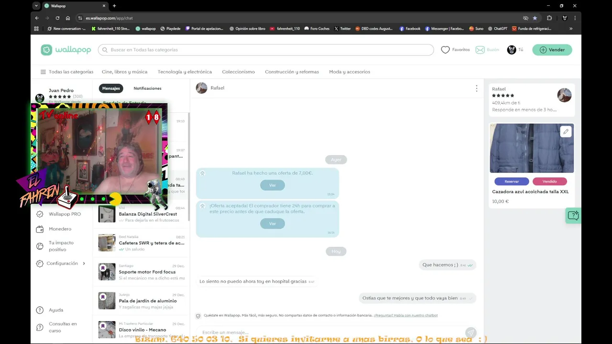The width and height of the screenshot is (612, 344).
Task: Open the Buzón mailbox icon
Action: pos(480,50)
